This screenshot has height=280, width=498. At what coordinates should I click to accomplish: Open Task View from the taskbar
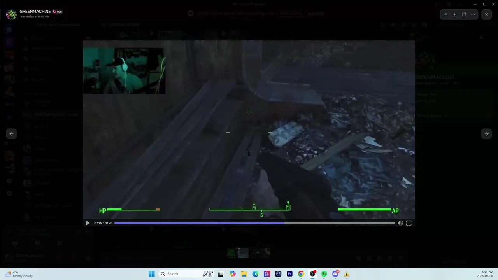point(221,274)
